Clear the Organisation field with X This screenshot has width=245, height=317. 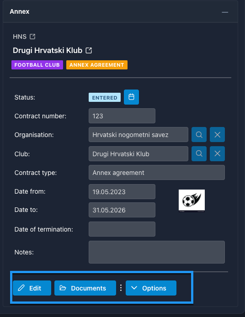coord(217,135)
